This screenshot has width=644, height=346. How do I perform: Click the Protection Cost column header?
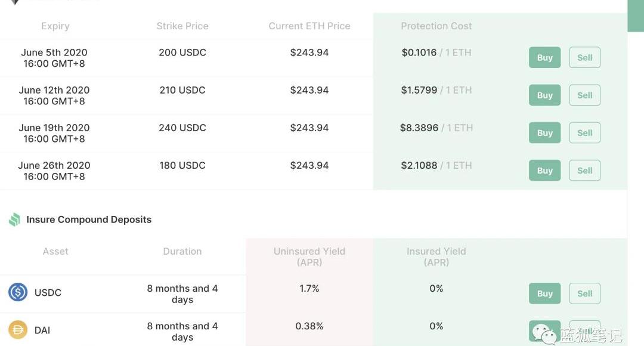coord(436,26)
